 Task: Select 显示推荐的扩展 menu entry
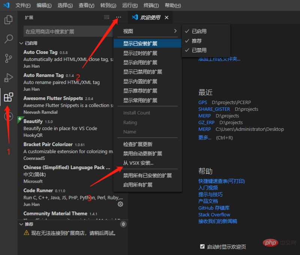[x=147, y=90]
